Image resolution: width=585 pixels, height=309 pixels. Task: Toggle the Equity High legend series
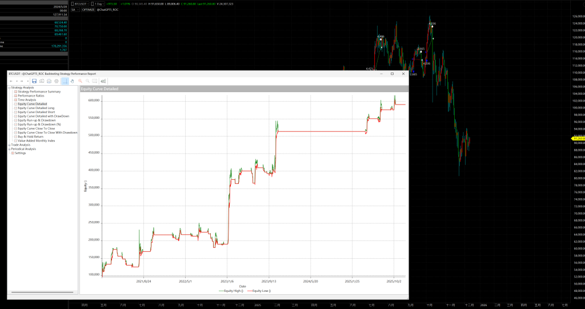230,291
